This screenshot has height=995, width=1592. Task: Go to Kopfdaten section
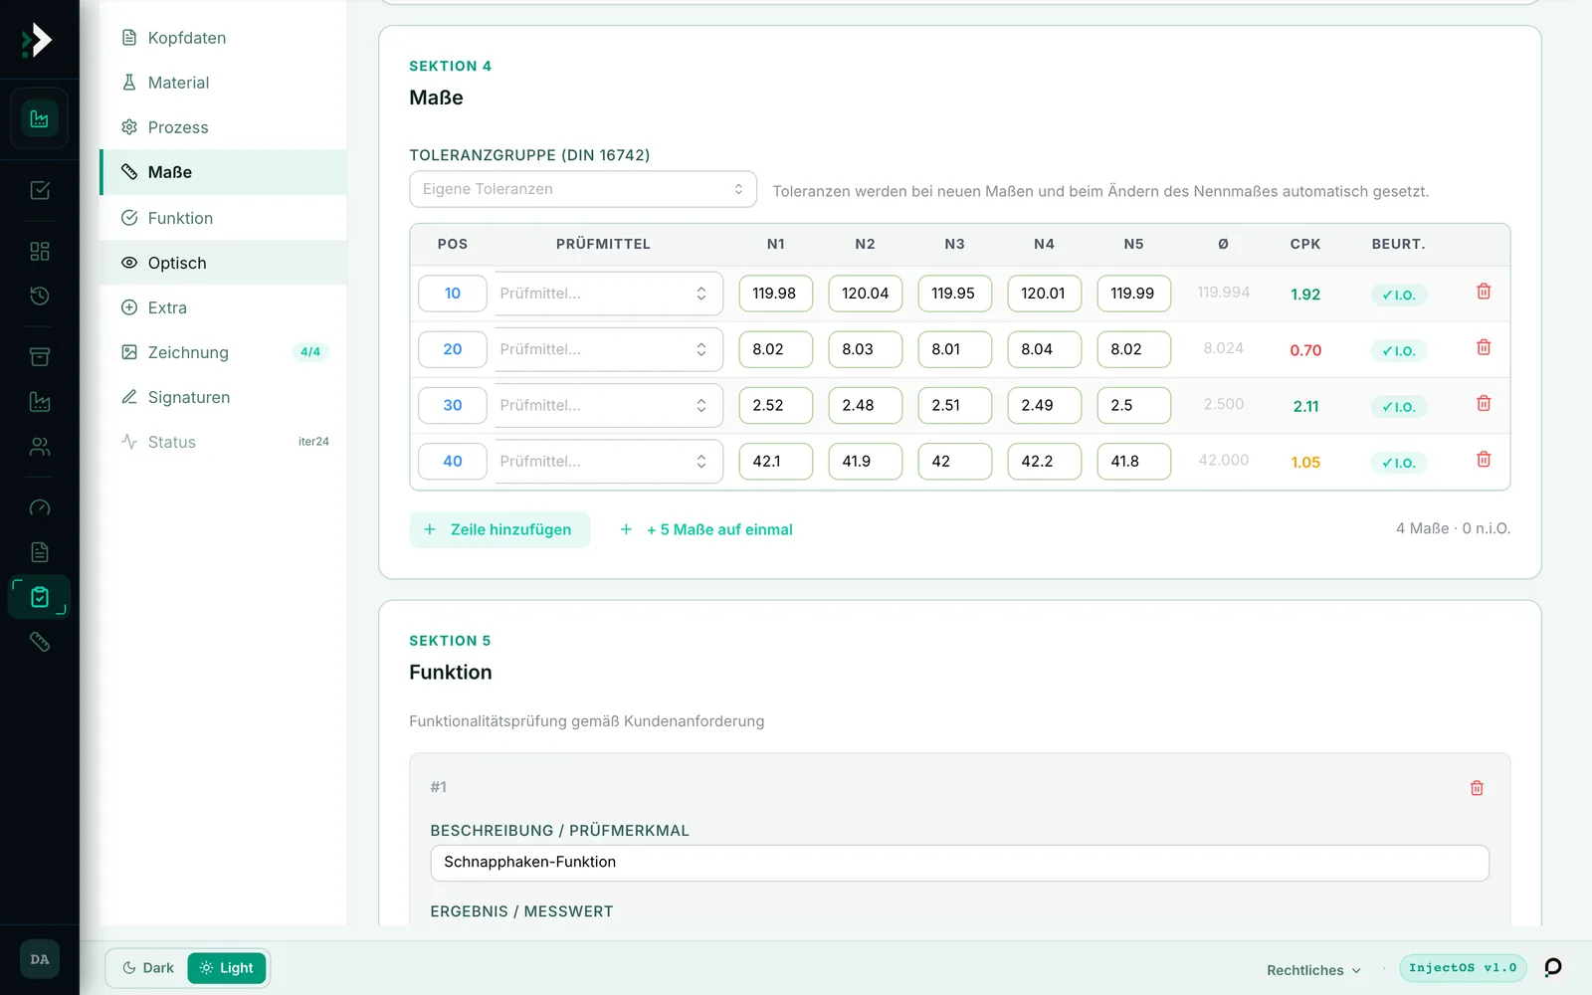[224, 38]
